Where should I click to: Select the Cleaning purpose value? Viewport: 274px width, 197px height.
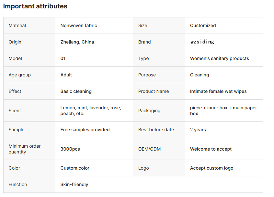(200, 75)
